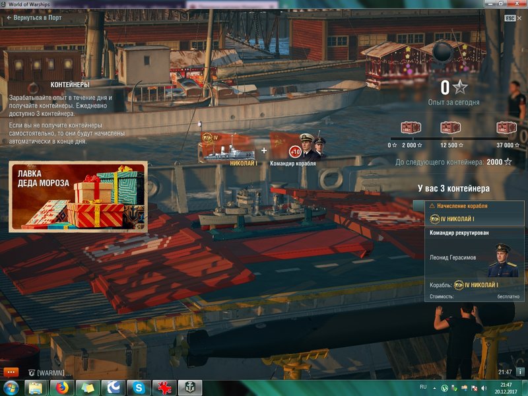Click the container icon at 2 000 experience
Image resolution: width=528 pixels, height=396 pixels.
pos(411,127)
